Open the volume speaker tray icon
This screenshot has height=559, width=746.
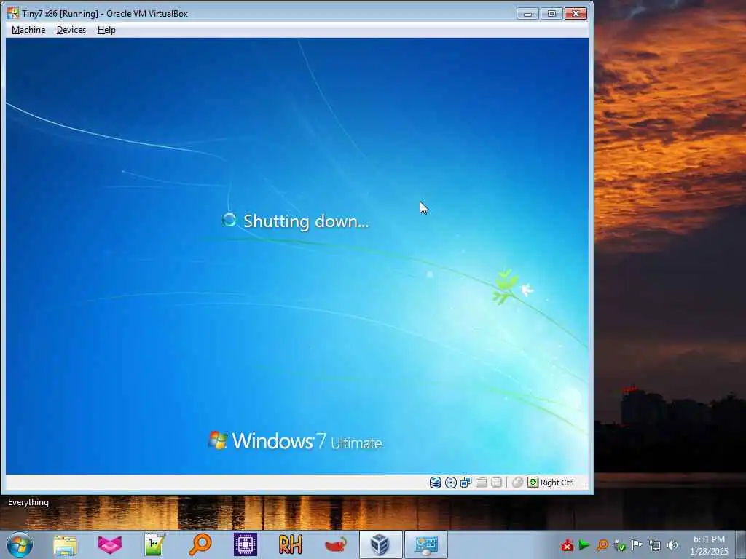click(x=672, y=544)
